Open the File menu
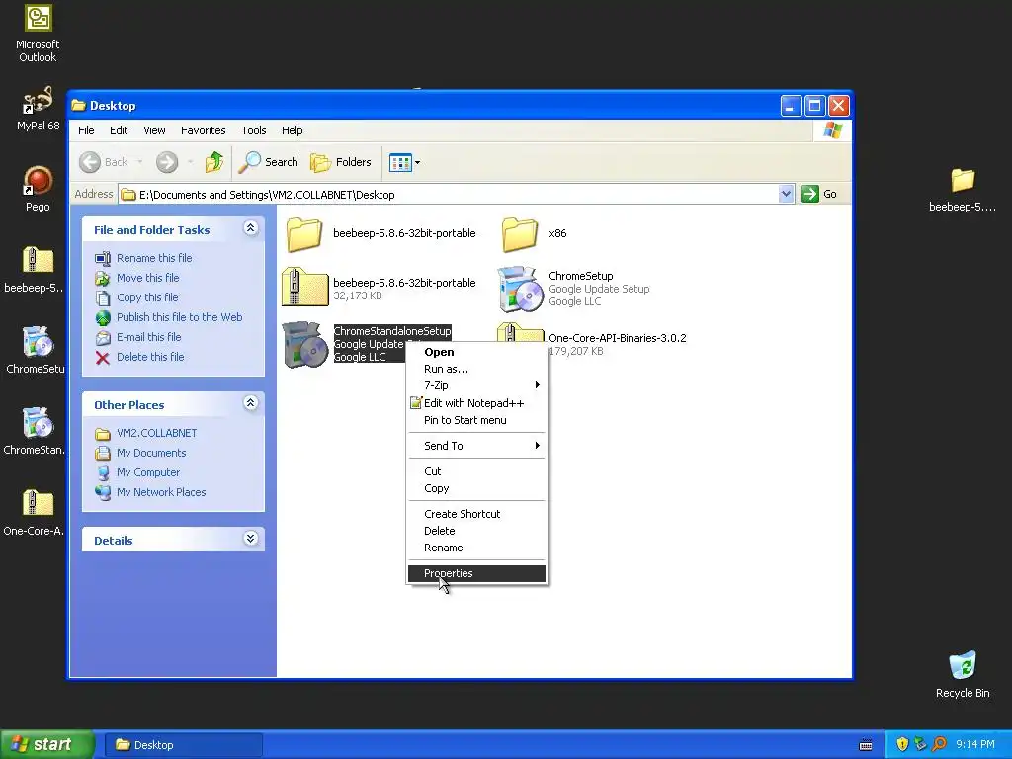This screenshot has height=759, width=1012. tap(86, 130)
